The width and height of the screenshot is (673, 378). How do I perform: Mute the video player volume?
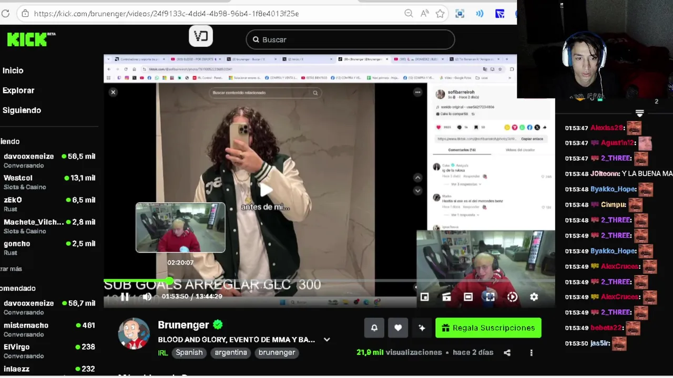(147, 297)
